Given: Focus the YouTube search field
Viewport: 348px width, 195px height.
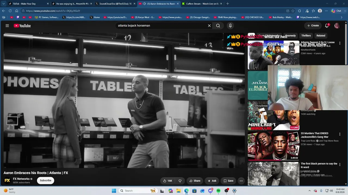Looking at the screenshot, I should [x=162, y=26].
